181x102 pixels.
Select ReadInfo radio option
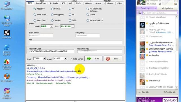click(35, 9)
